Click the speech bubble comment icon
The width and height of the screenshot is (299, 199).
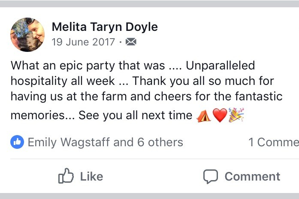211,176
